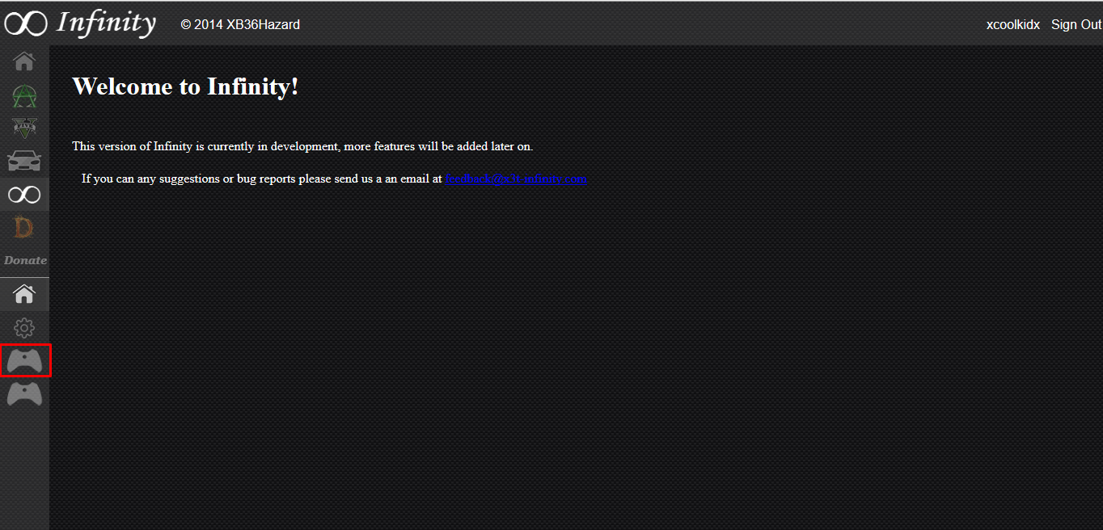Select the highlighted infinity icon in the sidebar

(x=24, y=195)
